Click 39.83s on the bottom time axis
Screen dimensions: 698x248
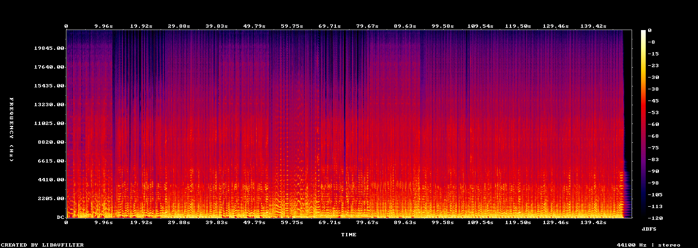[217, 222]
